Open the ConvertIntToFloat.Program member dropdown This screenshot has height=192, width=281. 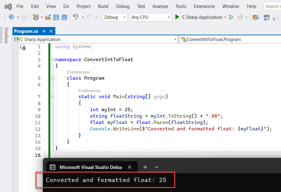click(x=213, y=39)
